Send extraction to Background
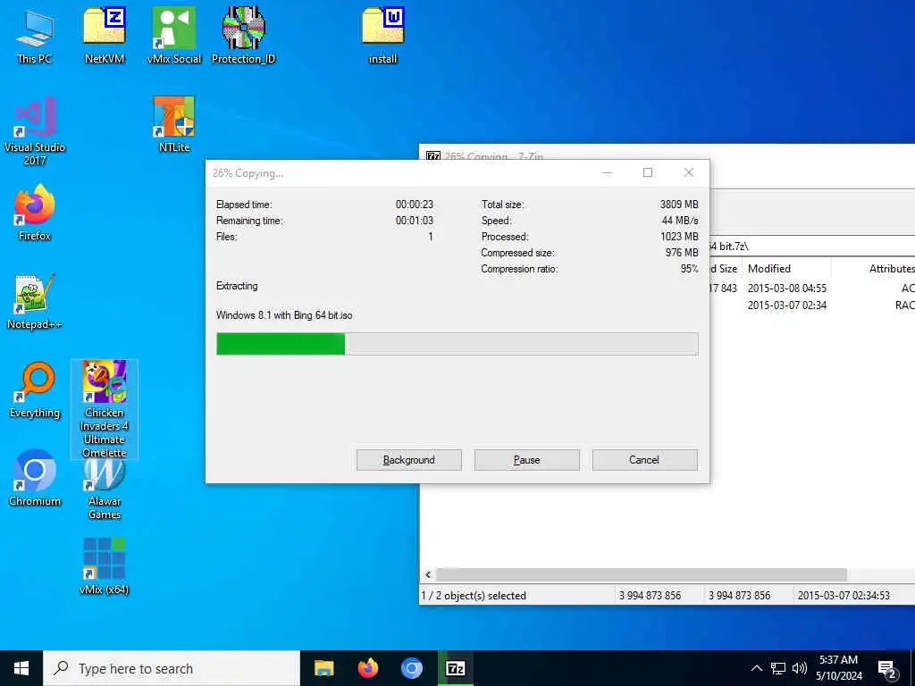This screenshot has height=686, width=915. coord(409,460)
